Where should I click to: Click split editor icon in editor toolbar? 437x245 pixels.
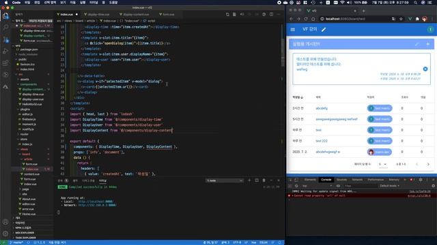coord(271,14)
